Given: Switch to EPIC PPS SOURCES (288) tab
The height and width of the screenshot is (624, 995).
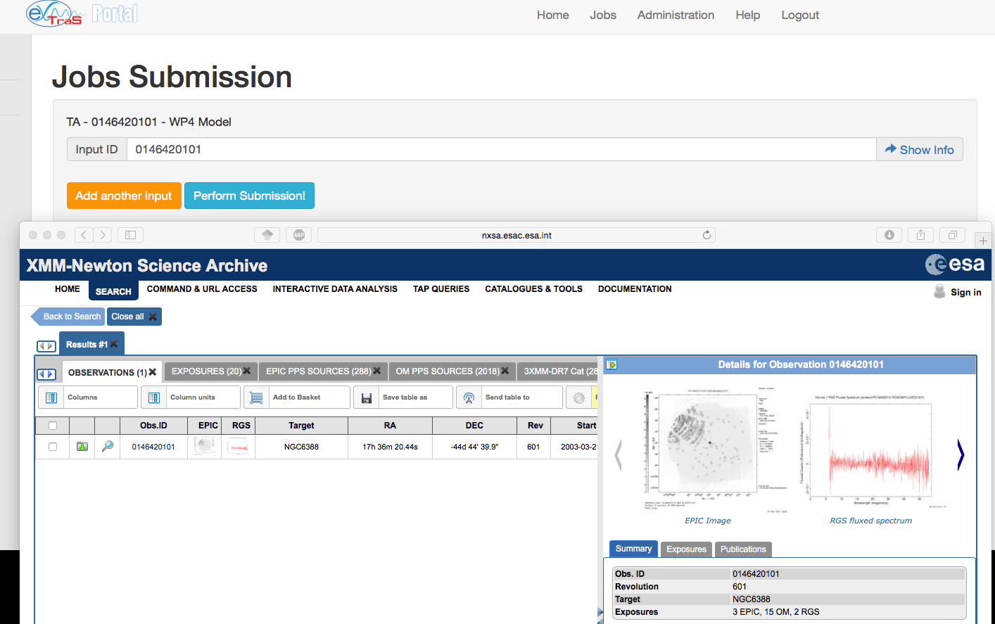Looking at the screenshot, I should point(318,371).
